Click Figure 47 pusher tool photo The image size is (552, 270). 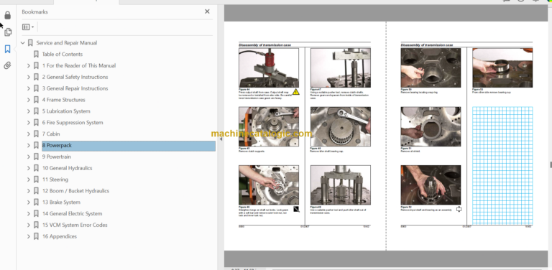(341, 67)
